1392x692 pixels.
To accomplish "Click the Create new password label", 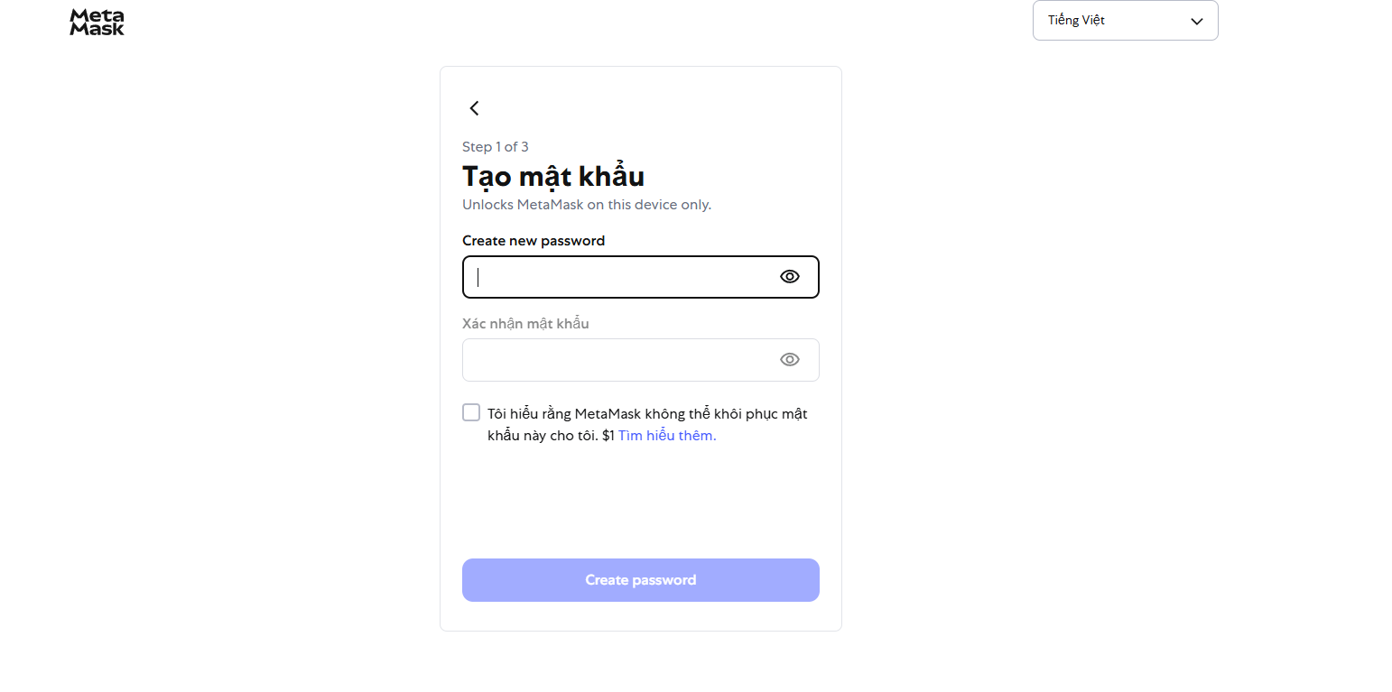I will [x=534, y=241].
